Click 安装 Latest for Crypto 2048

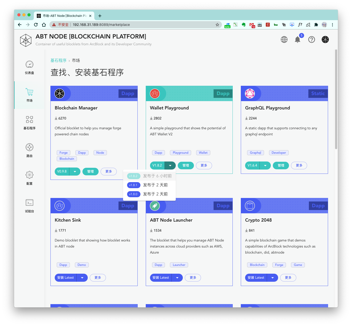coord(256,278)
